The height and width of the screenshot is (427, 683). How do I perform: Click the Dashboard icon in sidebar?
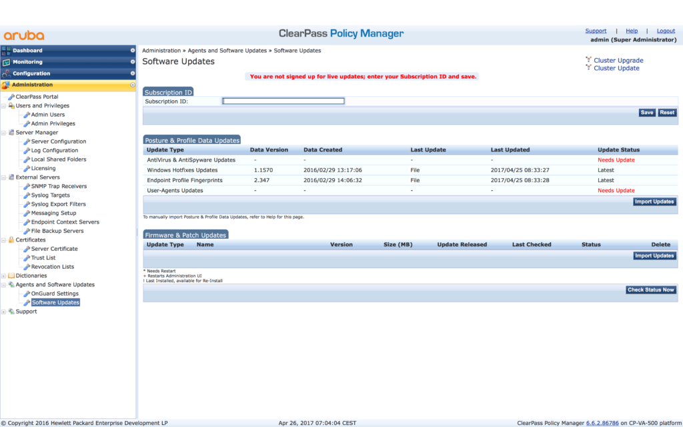point(7,51)
